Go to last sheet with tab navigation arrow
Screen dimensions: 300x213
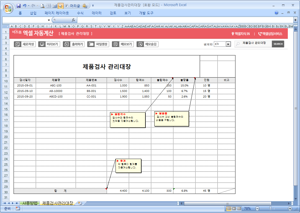[17, 203]
